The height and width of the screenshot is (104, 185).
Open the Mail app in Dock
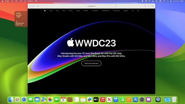click(x=37, y=99)
